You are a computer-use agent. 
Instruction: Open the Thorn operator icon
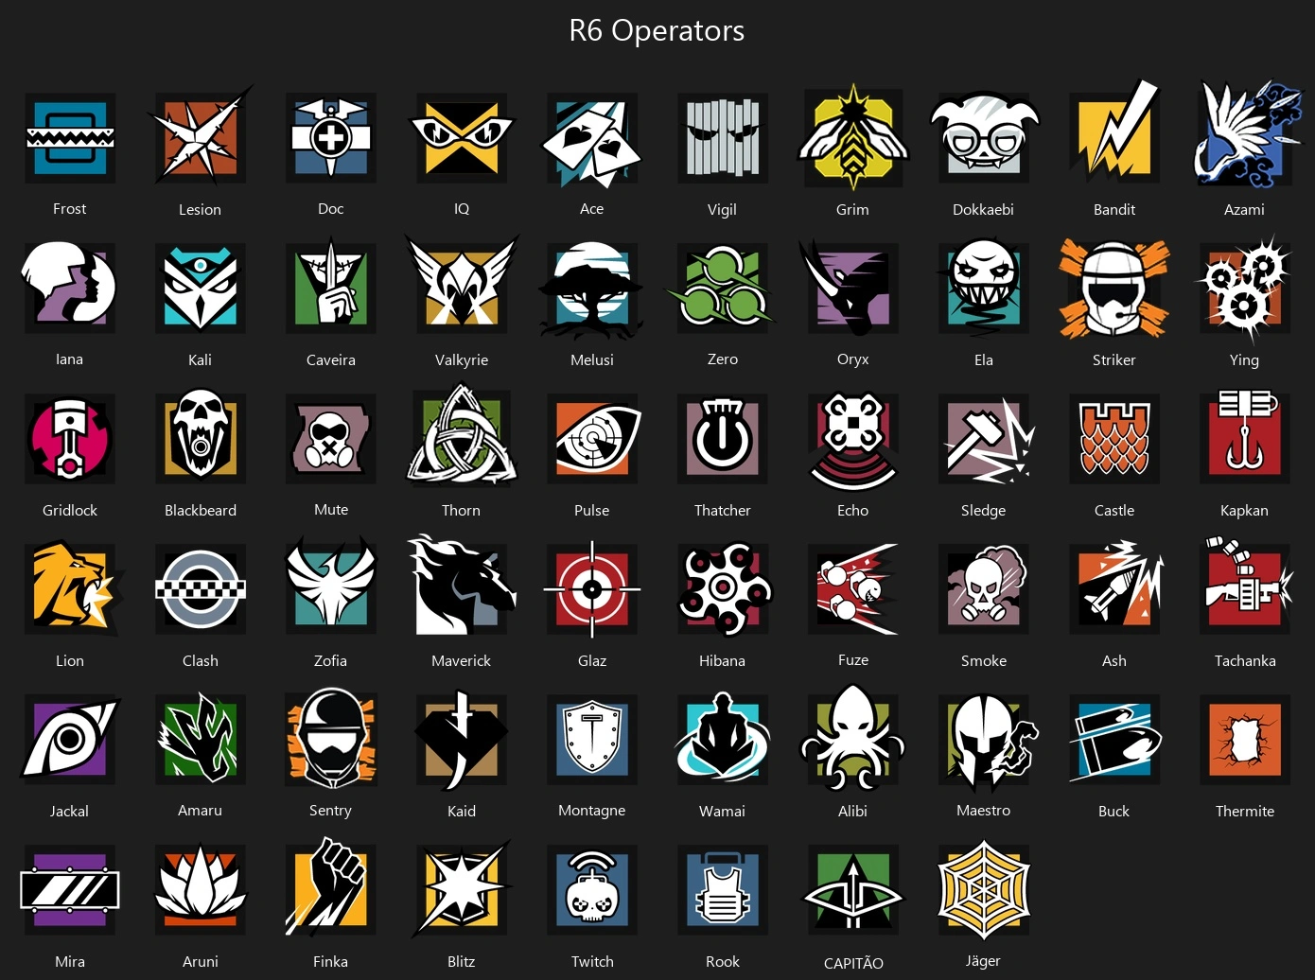462,436
